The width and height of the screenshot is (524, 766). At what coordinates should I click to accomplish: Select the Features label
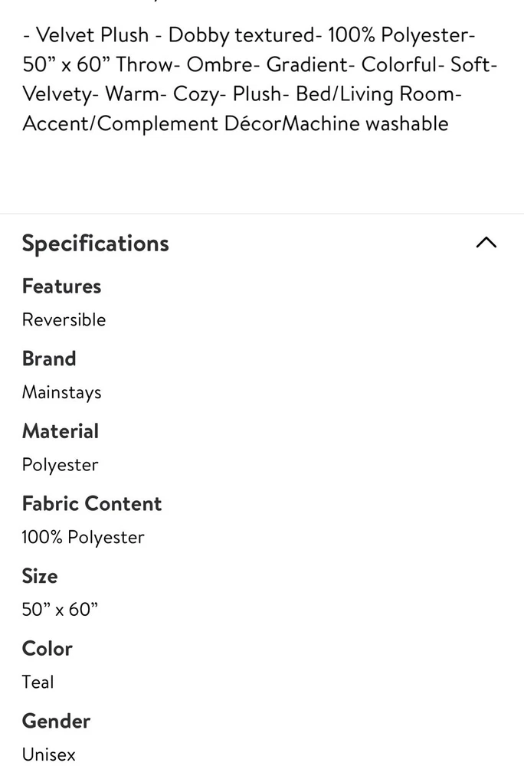pyautogui.click(x=61, y=286)
